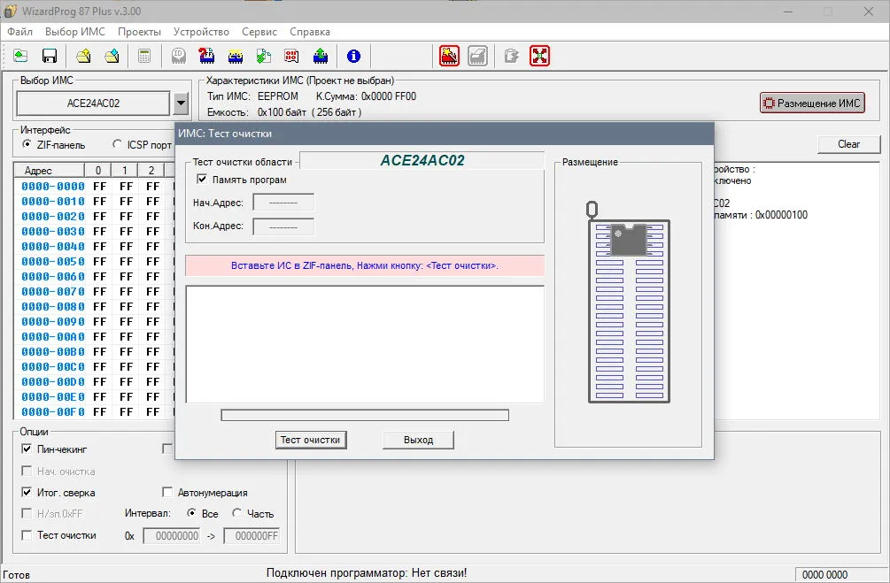Click the blue info circle icon
Image resolution: width=890 pixels, height=583 pixels.
(x=353, y=56)
